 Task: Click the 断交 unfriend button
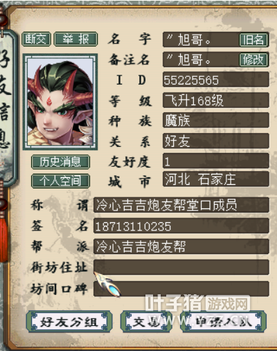pyautogui.click(x=36, y=39)
